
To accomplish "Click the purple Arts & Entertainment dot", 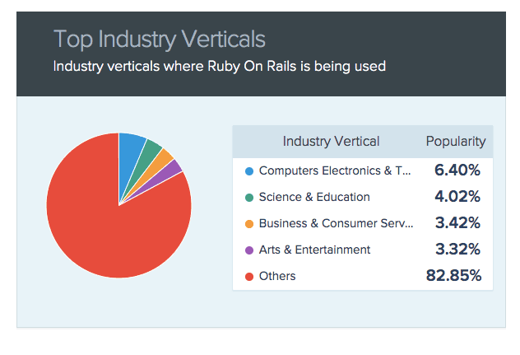I will pyautogui.click(x=249, y=250).
